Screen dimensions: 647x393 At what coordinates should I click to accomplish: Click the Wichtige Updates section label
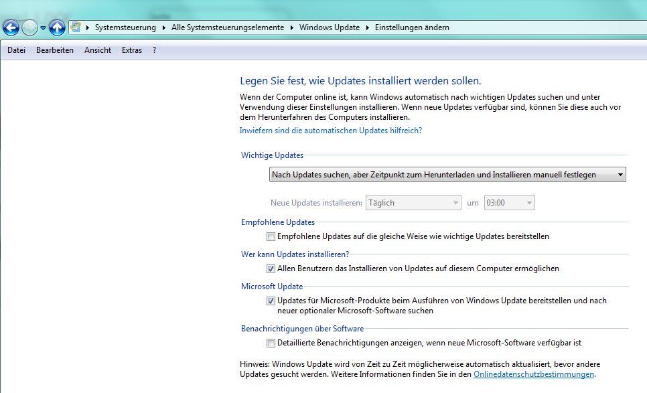pos(273,155)
